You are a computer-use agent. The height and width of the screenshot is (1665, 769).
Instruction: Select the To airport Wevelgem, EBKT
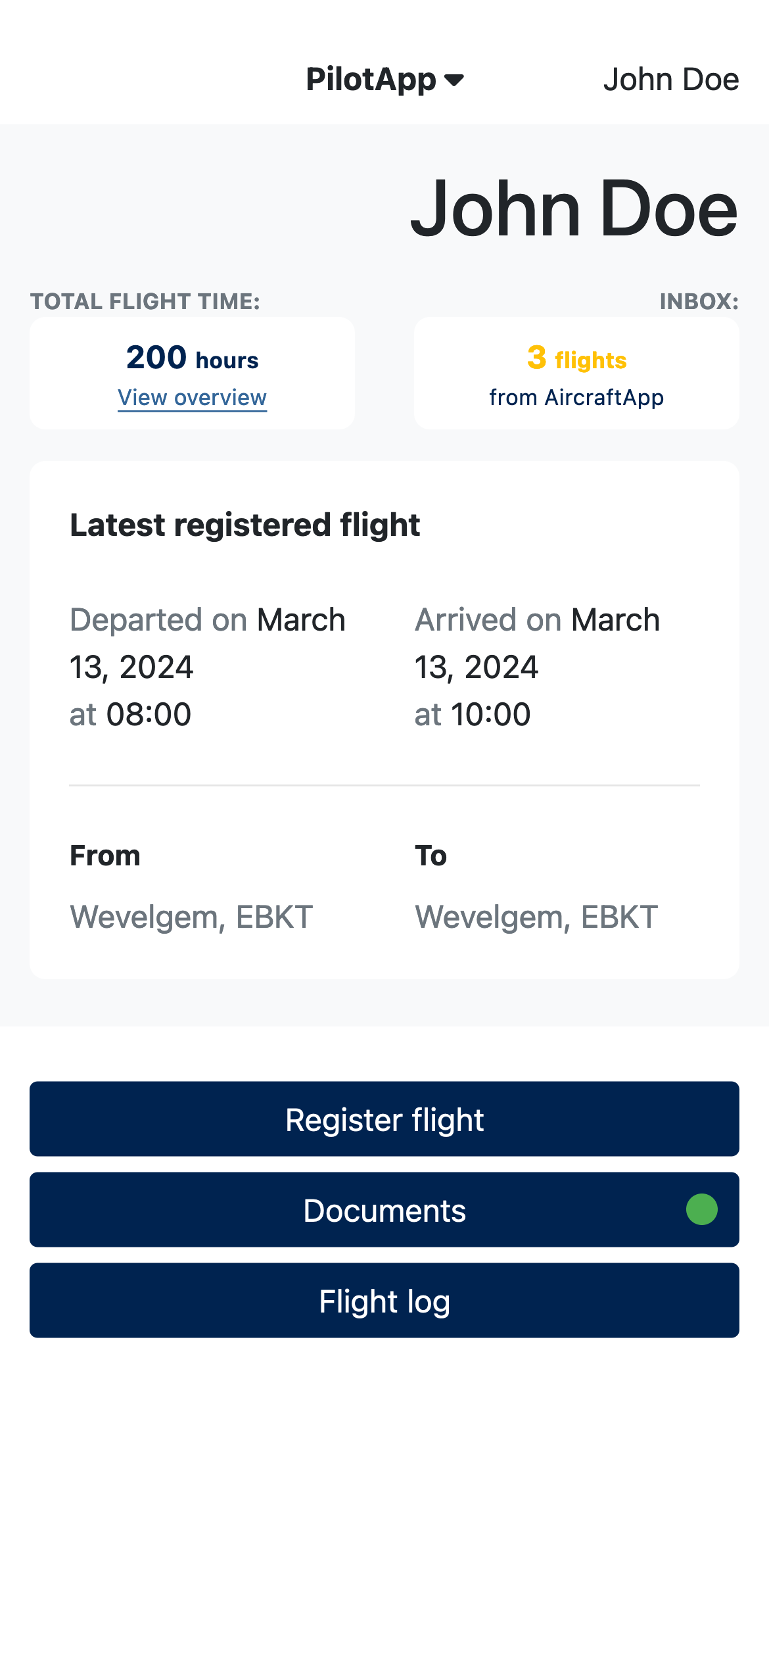click(x=536, y=917)
